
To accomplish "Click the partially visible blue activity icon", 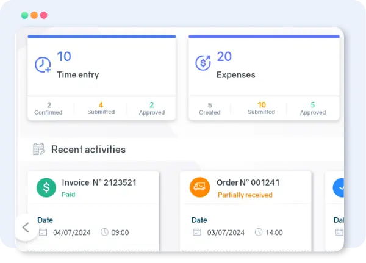I will click(339, 187).
